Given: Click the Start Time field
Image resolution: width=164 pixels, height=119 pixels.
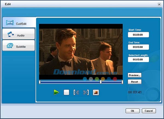Looking at the screenshot, I should pyautogui.click(x=138, y=35).
